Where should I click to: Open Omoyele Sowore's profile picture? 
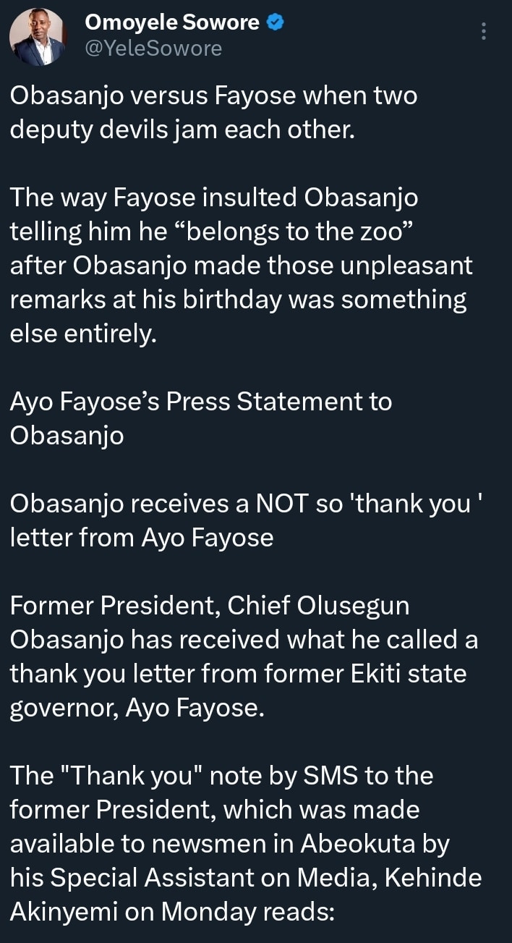(x=38, y=37)
